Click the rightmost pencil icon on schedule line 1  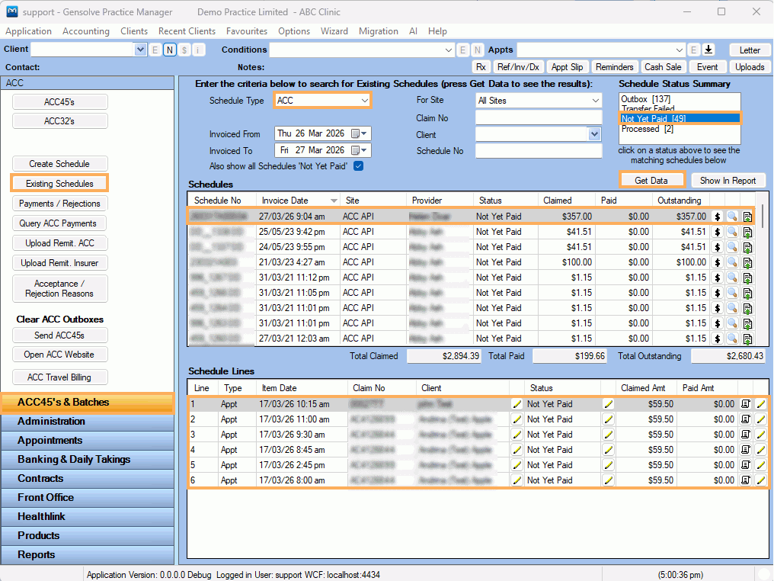(761, 404)
